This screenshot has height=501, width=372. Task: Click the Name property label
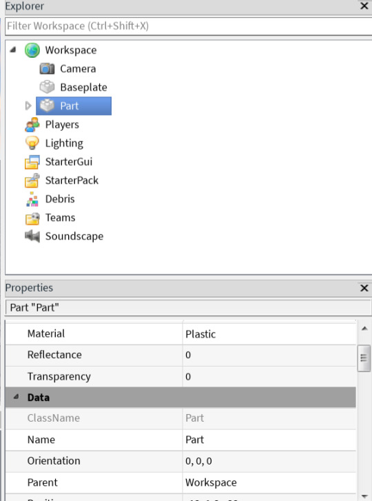41,440
